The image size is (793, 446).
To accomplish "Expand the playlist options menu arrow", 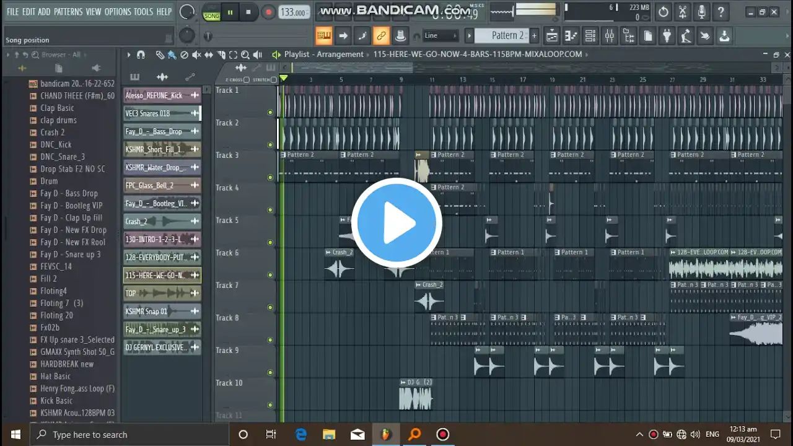I will point(129,55).
